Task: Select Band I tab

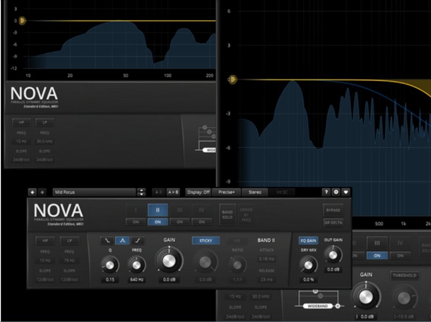Action: point(136,210)
